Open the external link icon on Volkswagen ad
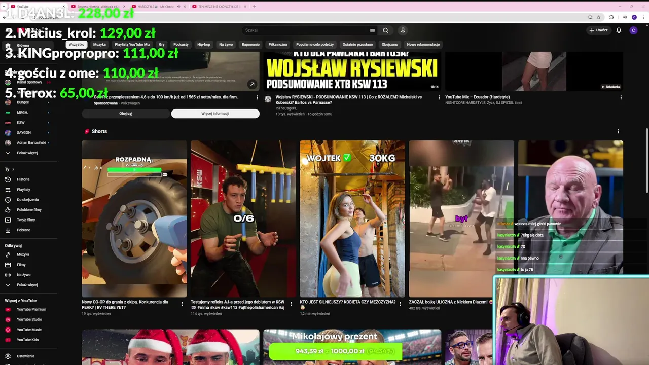This screenshot has height=365, width=649. tap(252, 84)
